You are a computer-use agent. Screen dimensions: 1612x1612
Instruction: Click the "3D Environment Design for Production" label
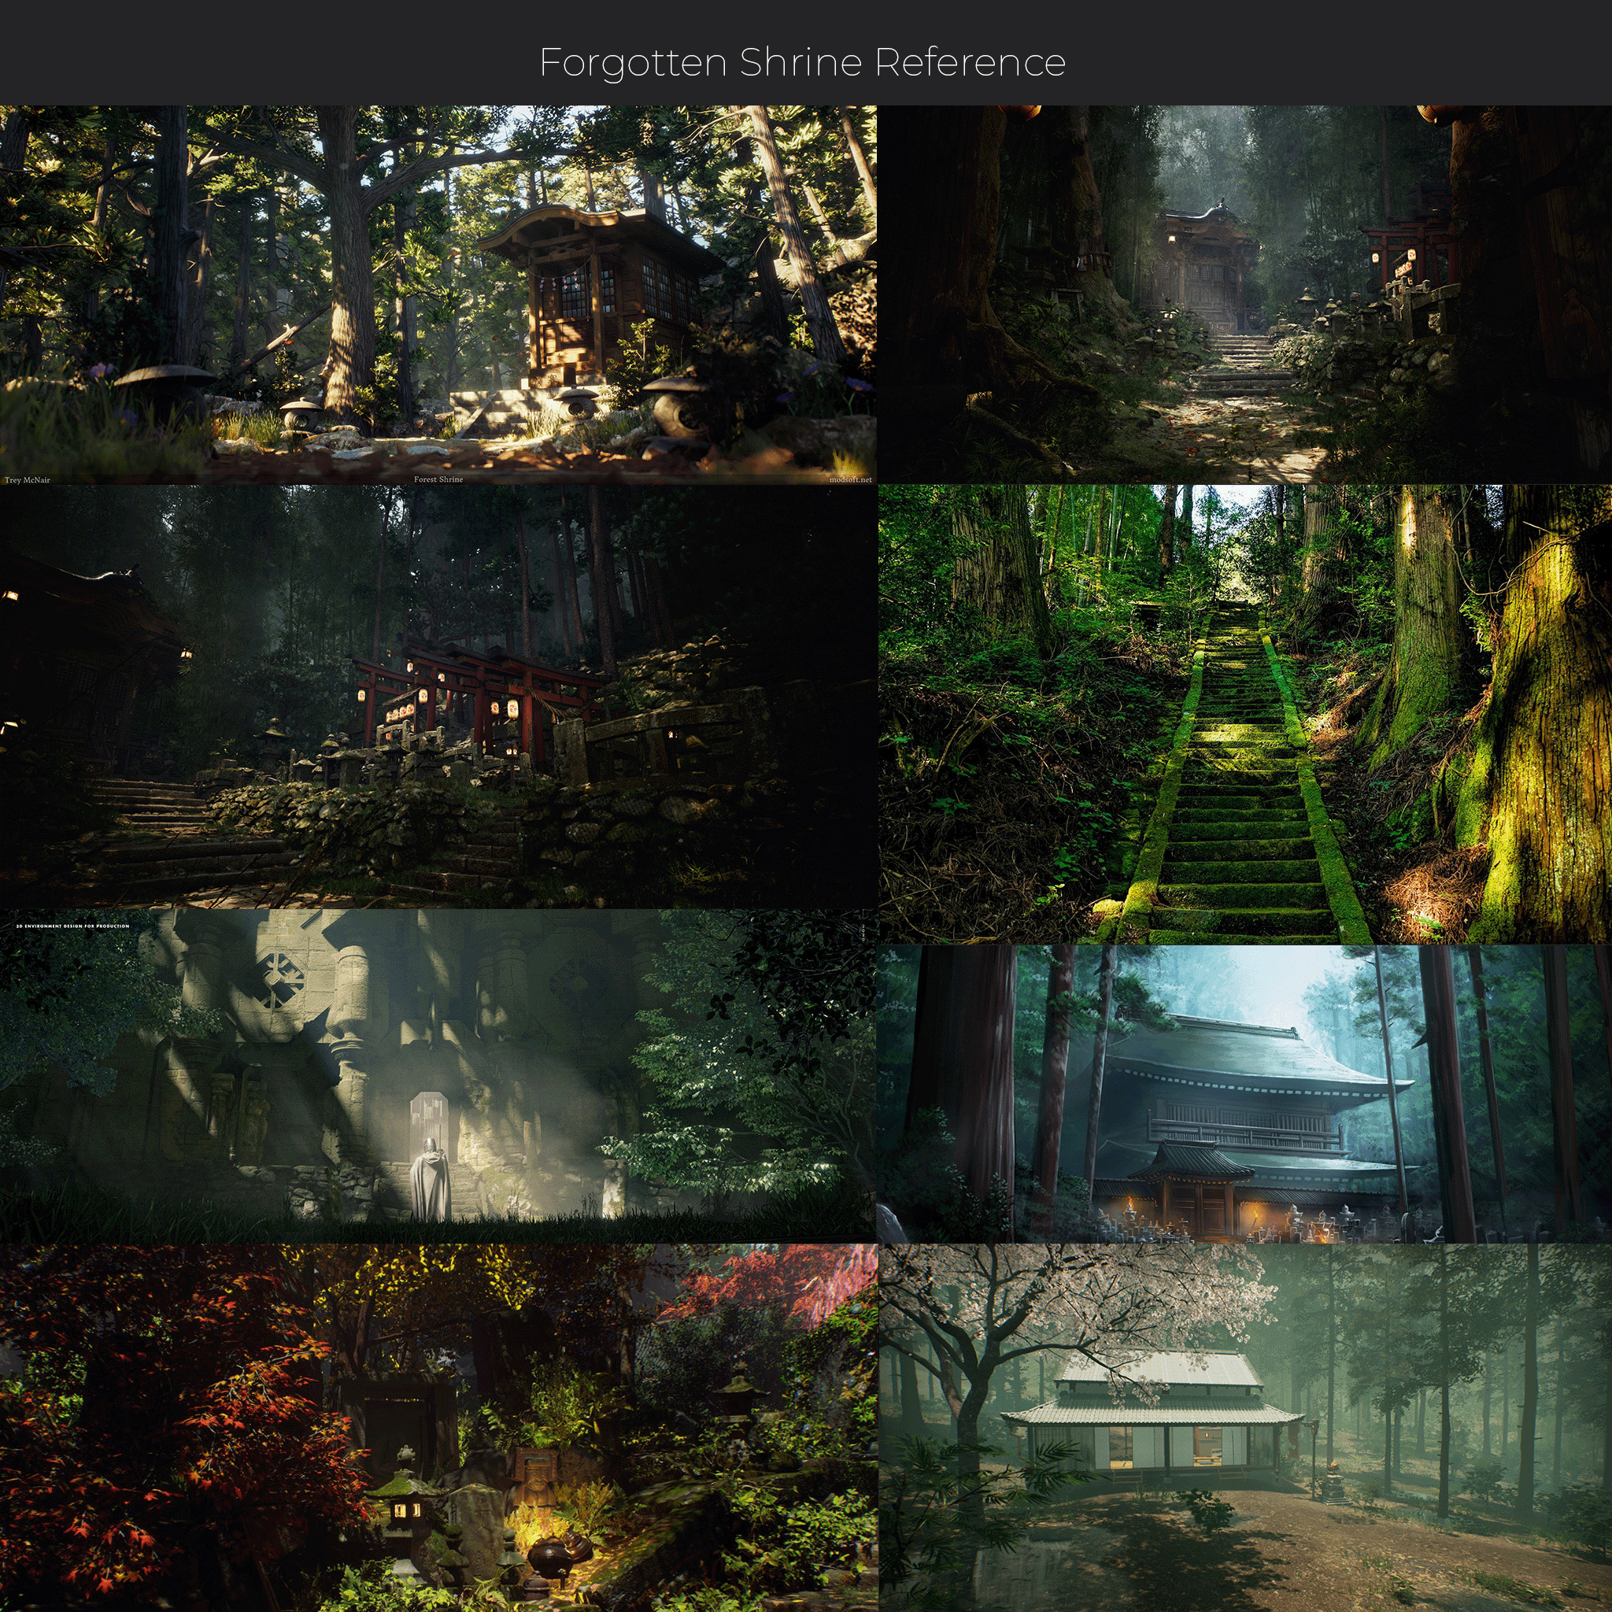click(73, 926)
